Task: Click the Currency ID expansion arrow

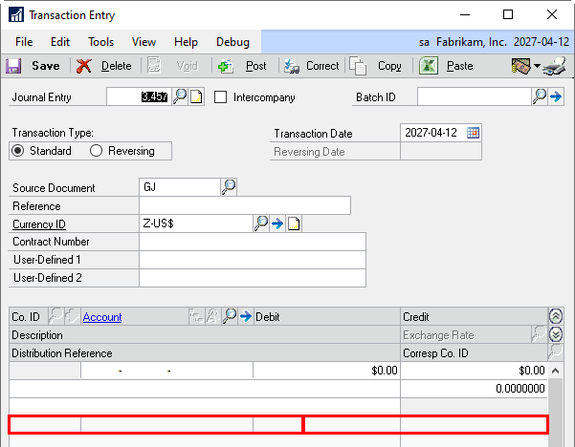Action: click(277, 223)
